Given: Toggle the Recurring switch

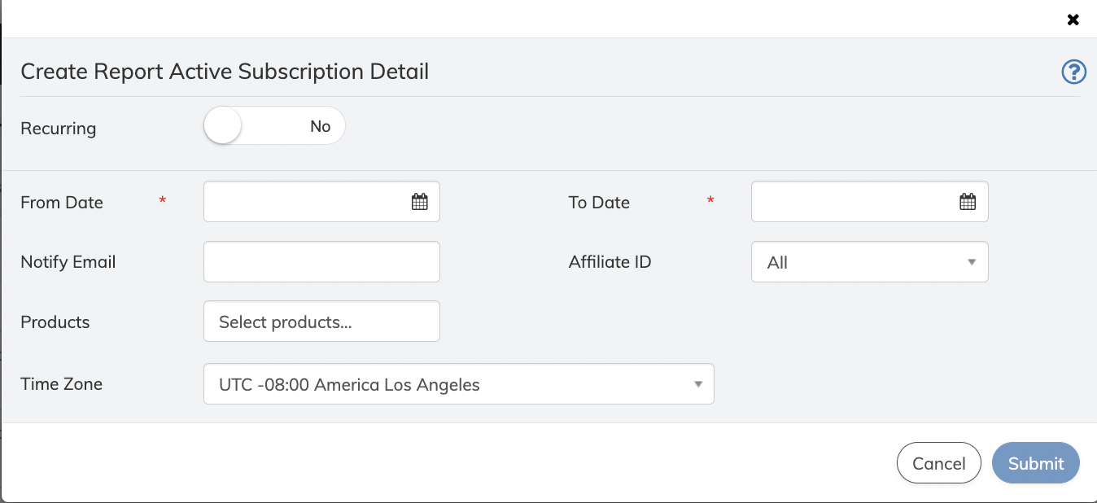Looking at the screenshot, I should click(x=274, y=126).
